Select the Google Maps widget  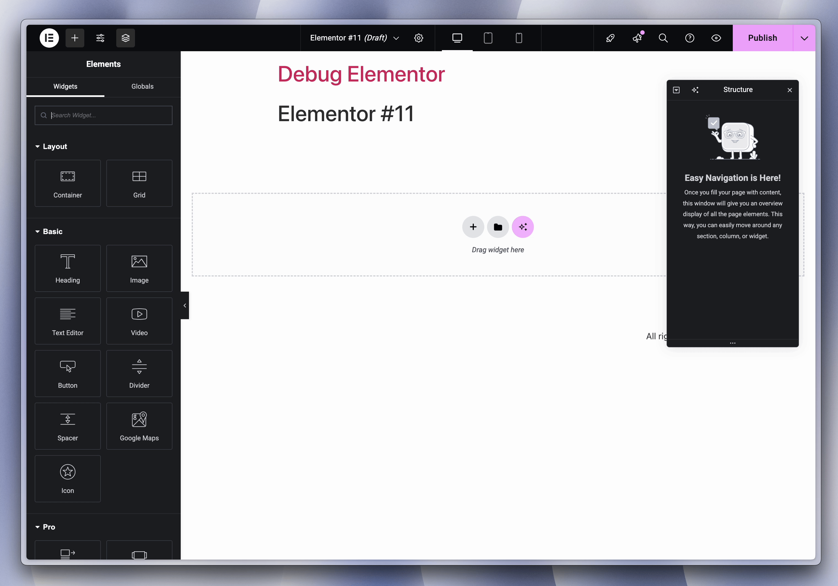pos(139,426)
